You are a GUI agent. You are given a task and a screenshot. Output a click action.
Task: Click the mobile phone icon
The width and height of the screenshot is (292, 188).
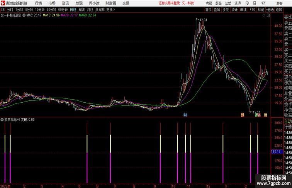click(255, 3)
